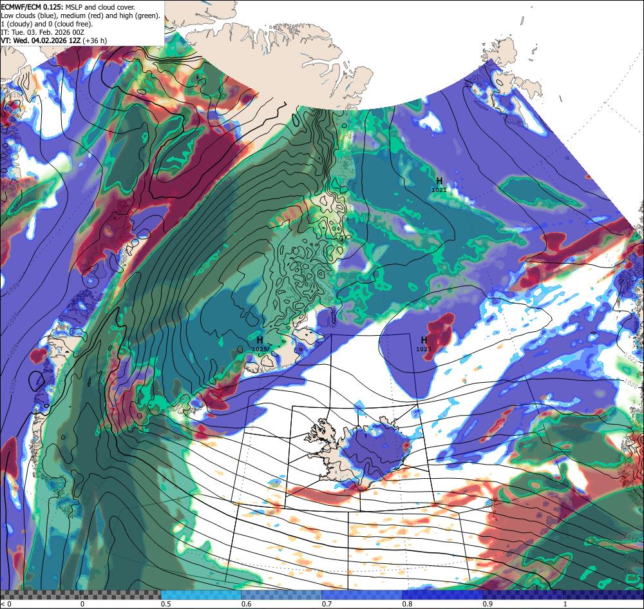This screenshot has width=644, height=609.
Task: Click the 0.7 color bar segment
Action: click(362, 595)
